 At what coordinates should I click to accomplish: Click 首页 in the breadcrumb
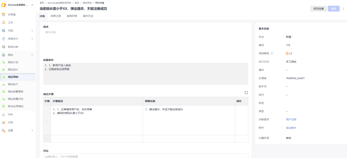pyautogui.click(x=41, y=3)
